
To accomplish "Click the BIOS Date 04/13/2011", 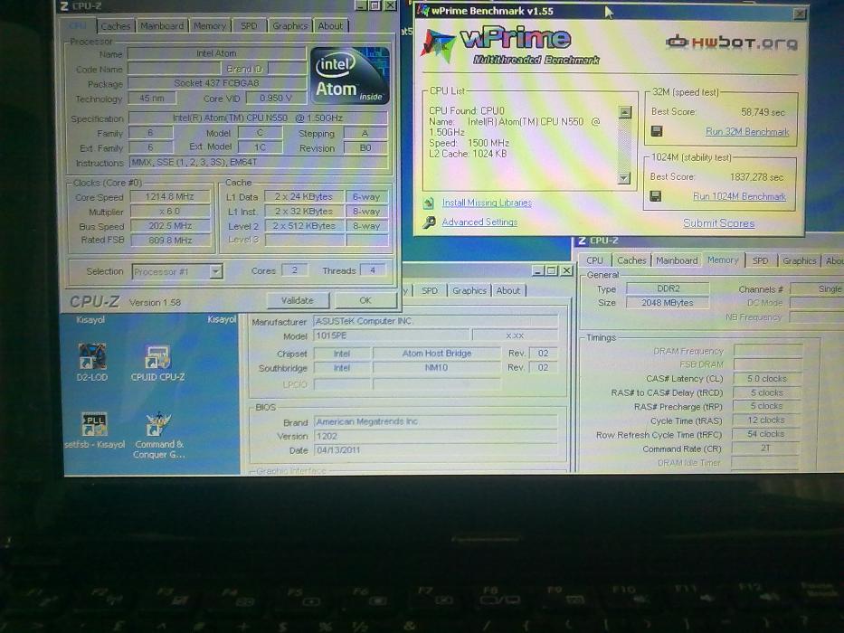I will (435, 450).
